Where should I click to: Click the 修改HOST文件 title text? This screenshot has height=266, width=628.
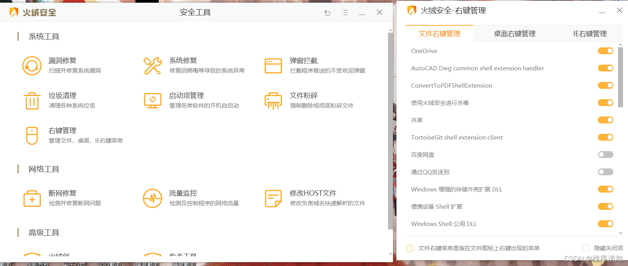[x=313, y=193]
